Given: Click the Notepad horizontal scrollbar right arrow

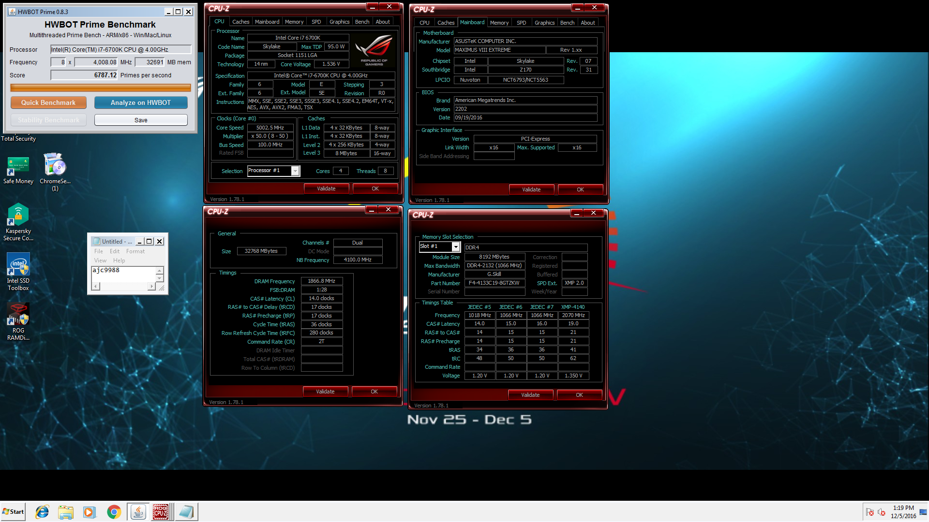Looking at the screenshot, I should 152,287.
